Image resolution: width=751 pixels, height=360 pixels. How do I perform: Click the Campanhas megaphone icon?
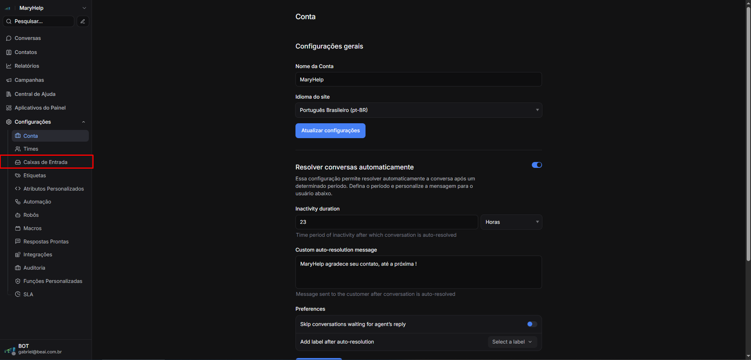point(9,80)
